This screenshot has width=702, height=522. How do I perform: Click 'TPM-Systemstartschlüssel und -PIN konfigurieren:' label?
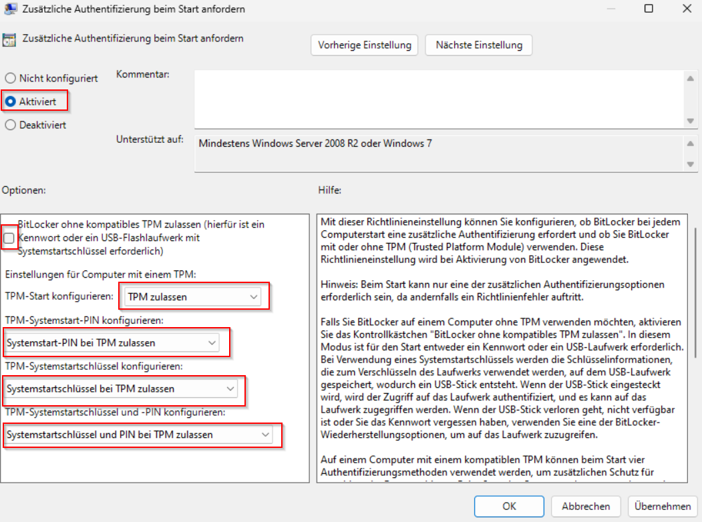(115, 412)
